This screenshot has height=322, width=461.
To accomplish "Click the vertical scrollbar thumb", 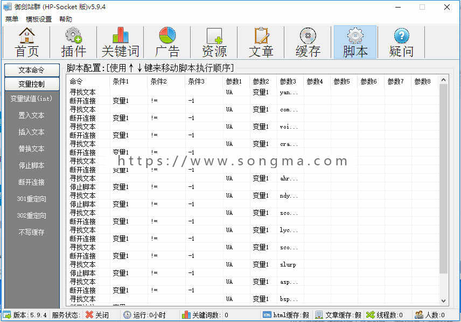I will (444, 179).
